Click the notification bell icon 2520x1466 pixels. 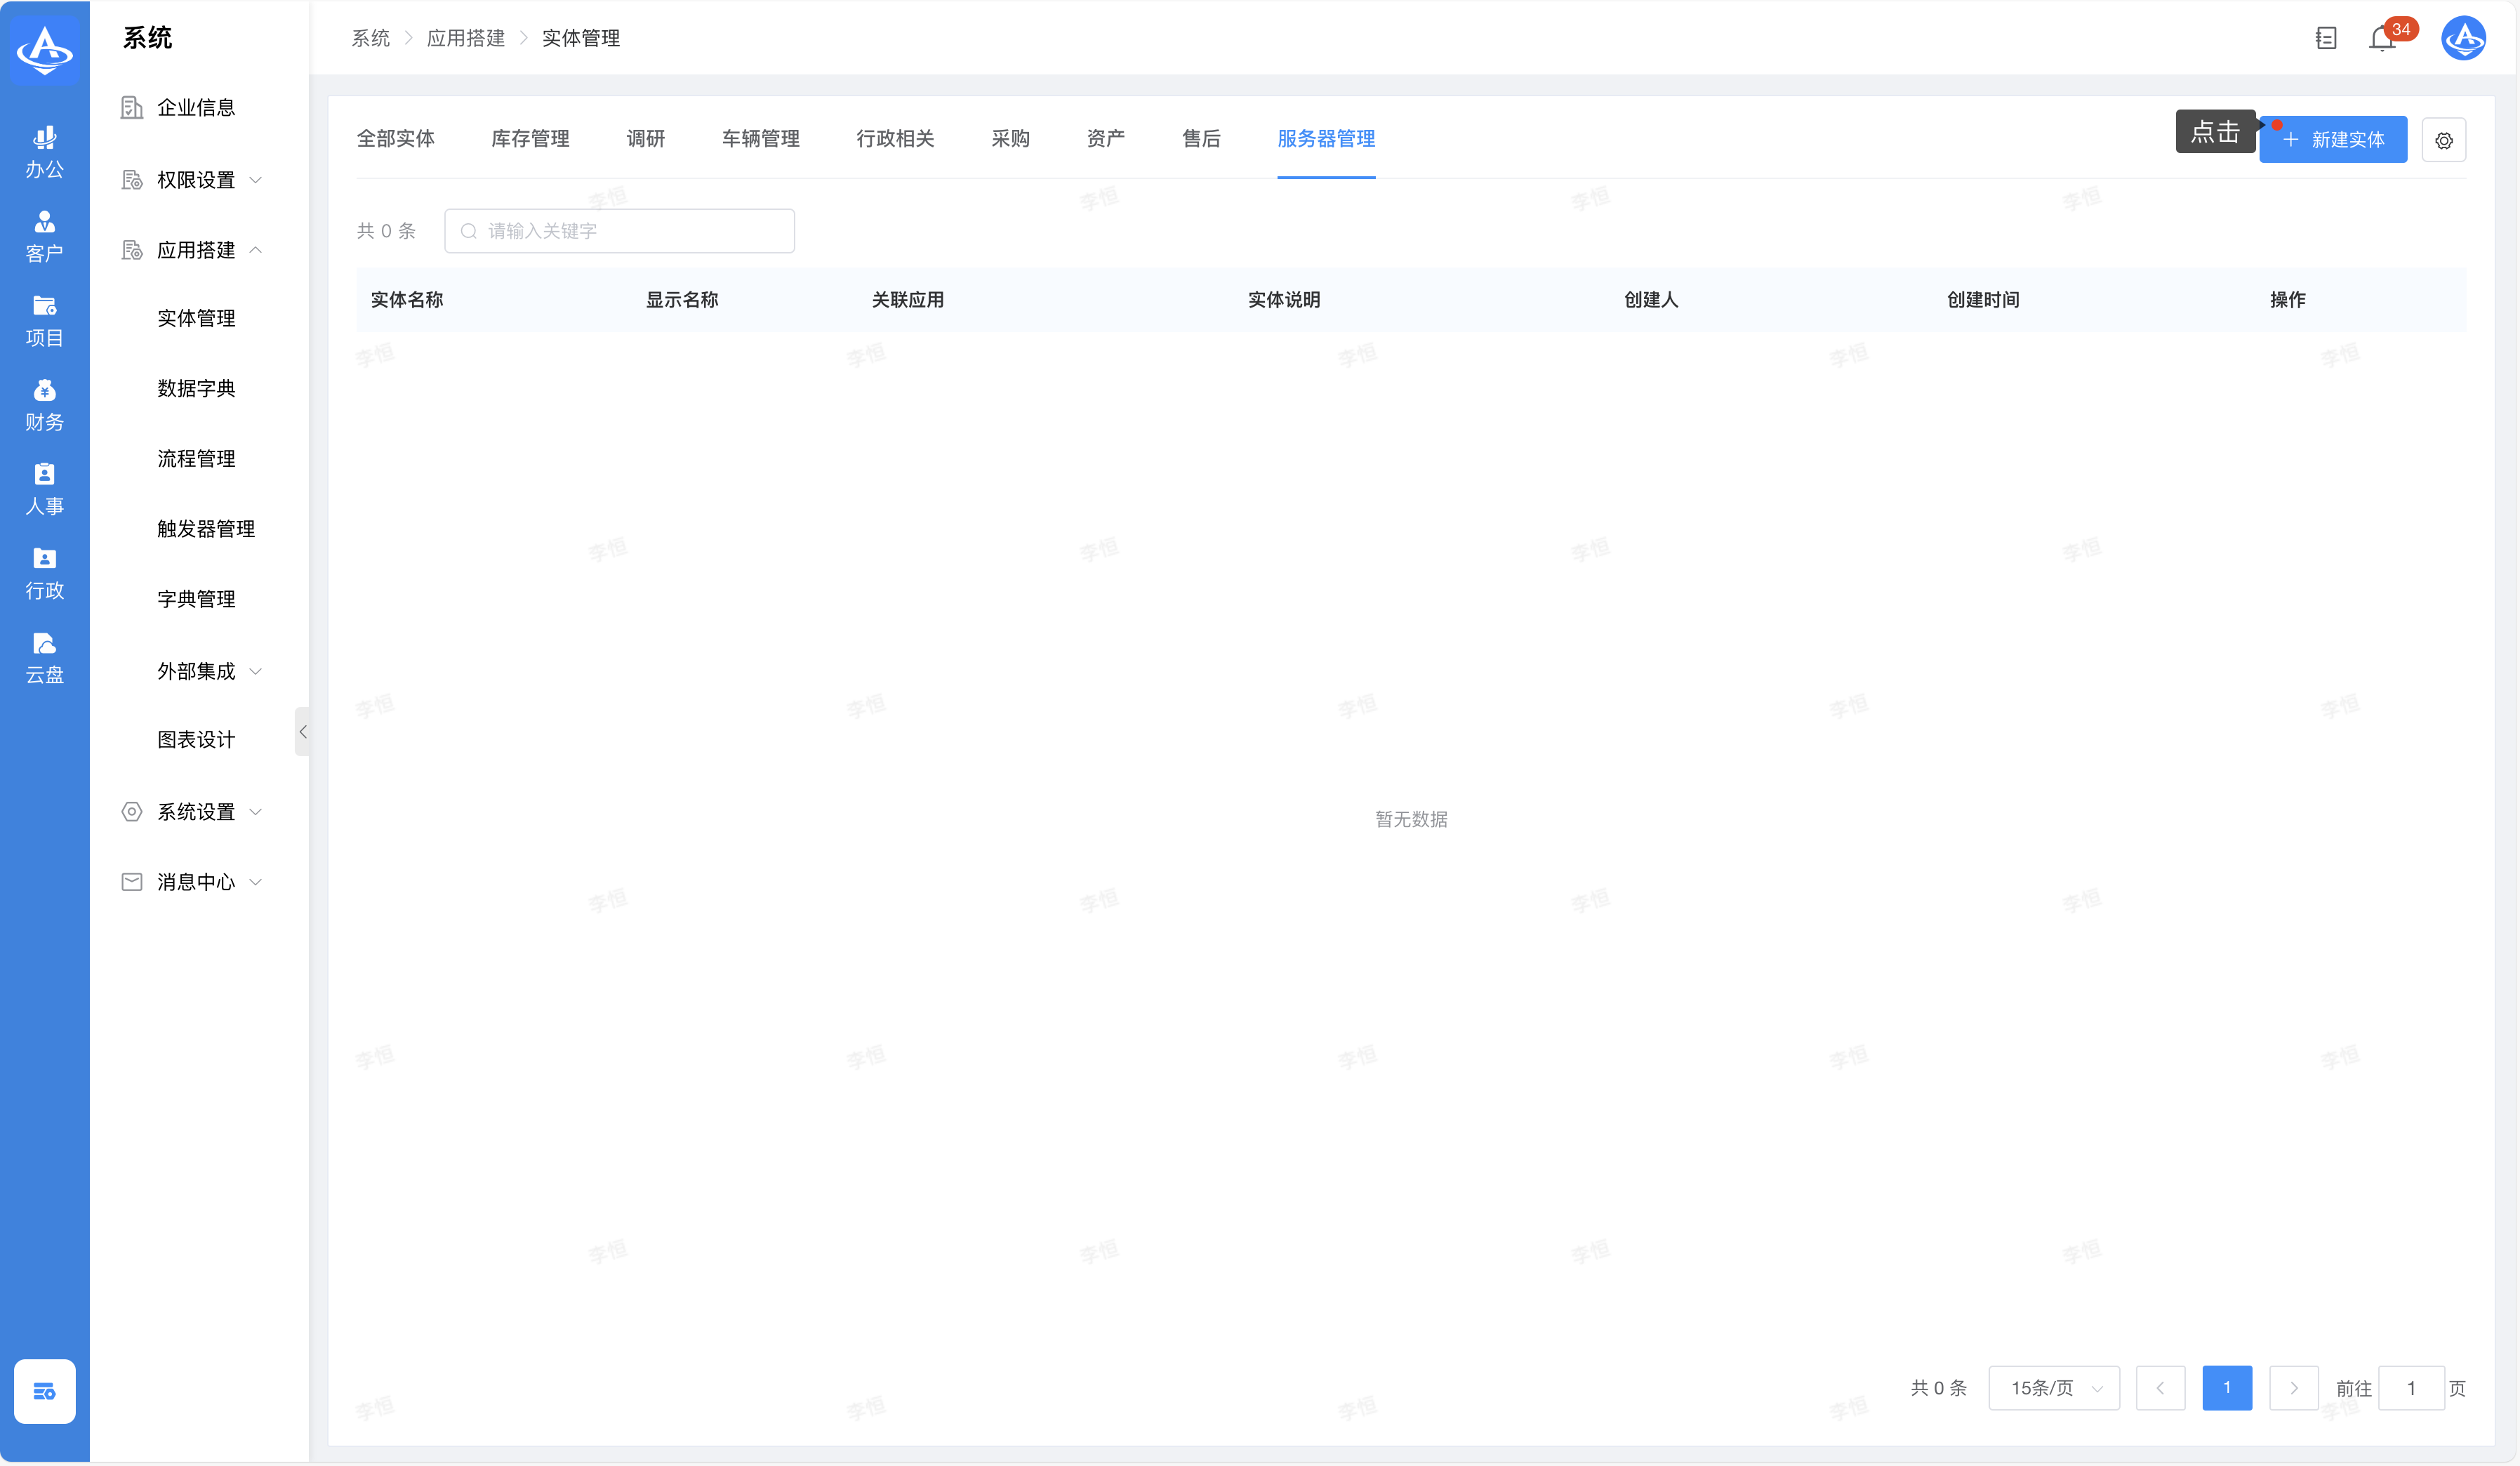click(2382, 38)
